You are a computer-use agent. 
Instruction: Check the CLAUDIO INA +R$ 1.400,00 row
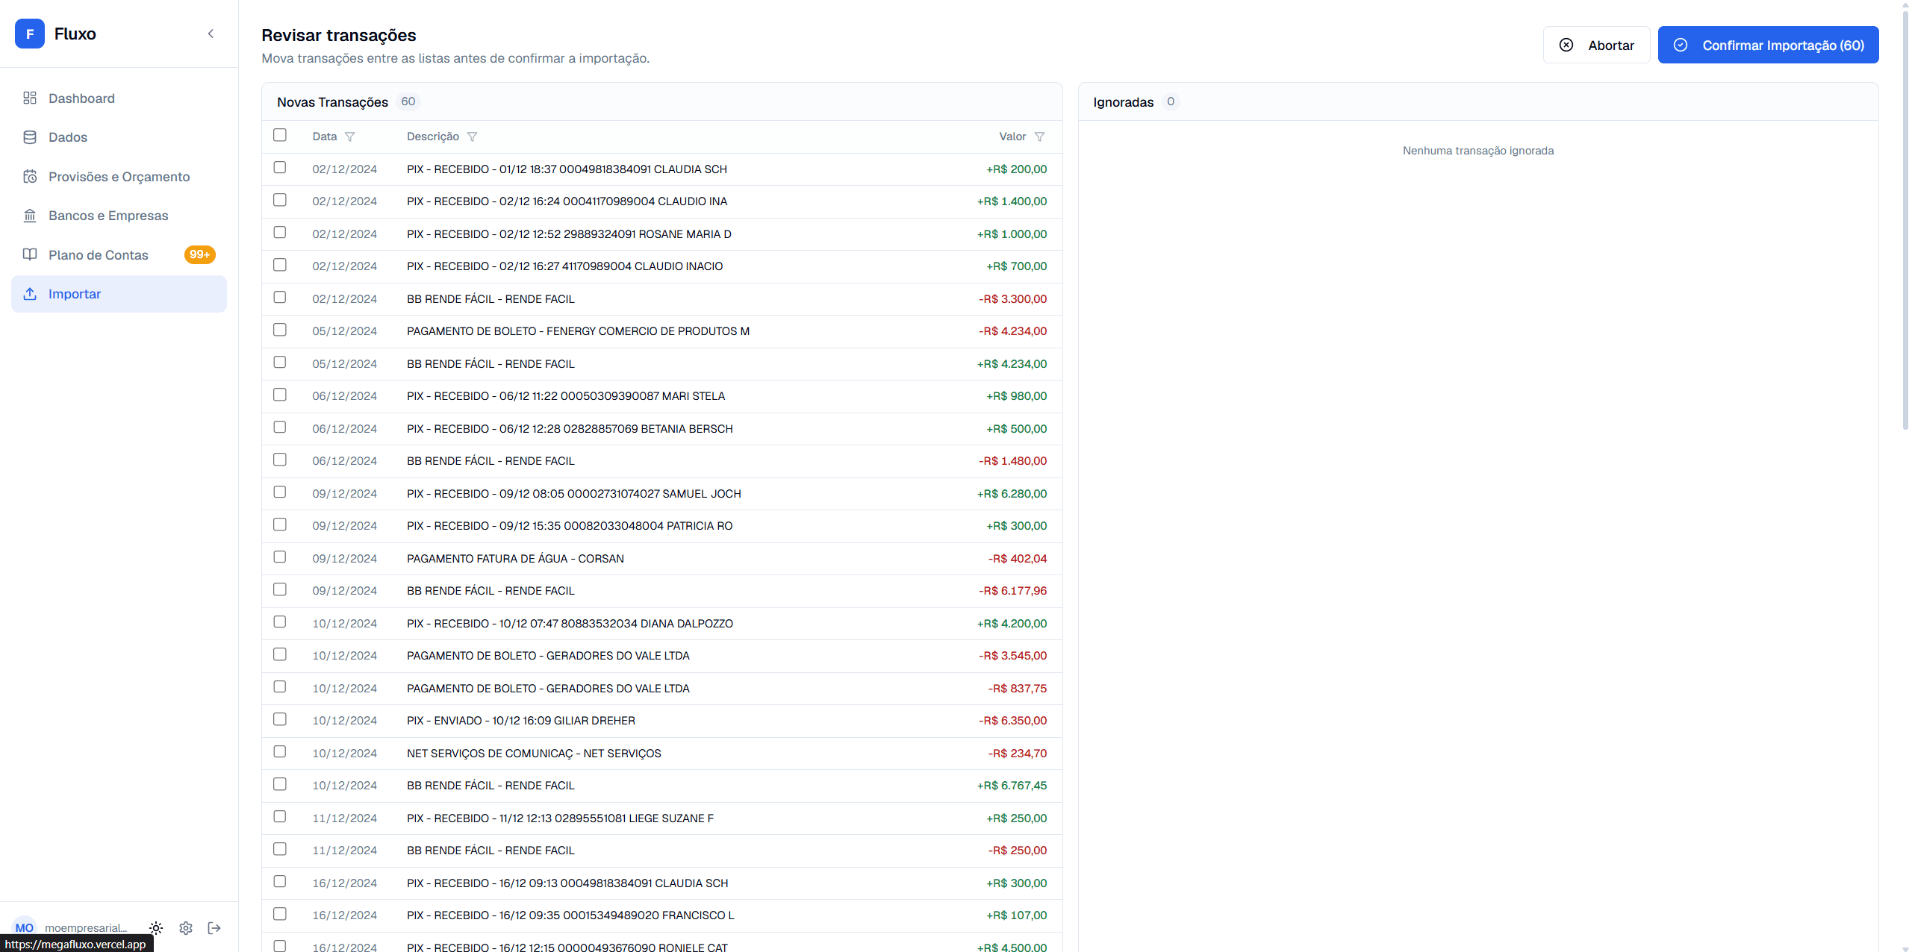pos(280,200)
